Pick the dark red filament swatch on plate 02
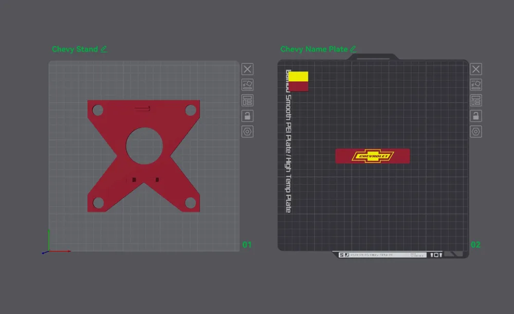514x314 pixels. point(298,87)
